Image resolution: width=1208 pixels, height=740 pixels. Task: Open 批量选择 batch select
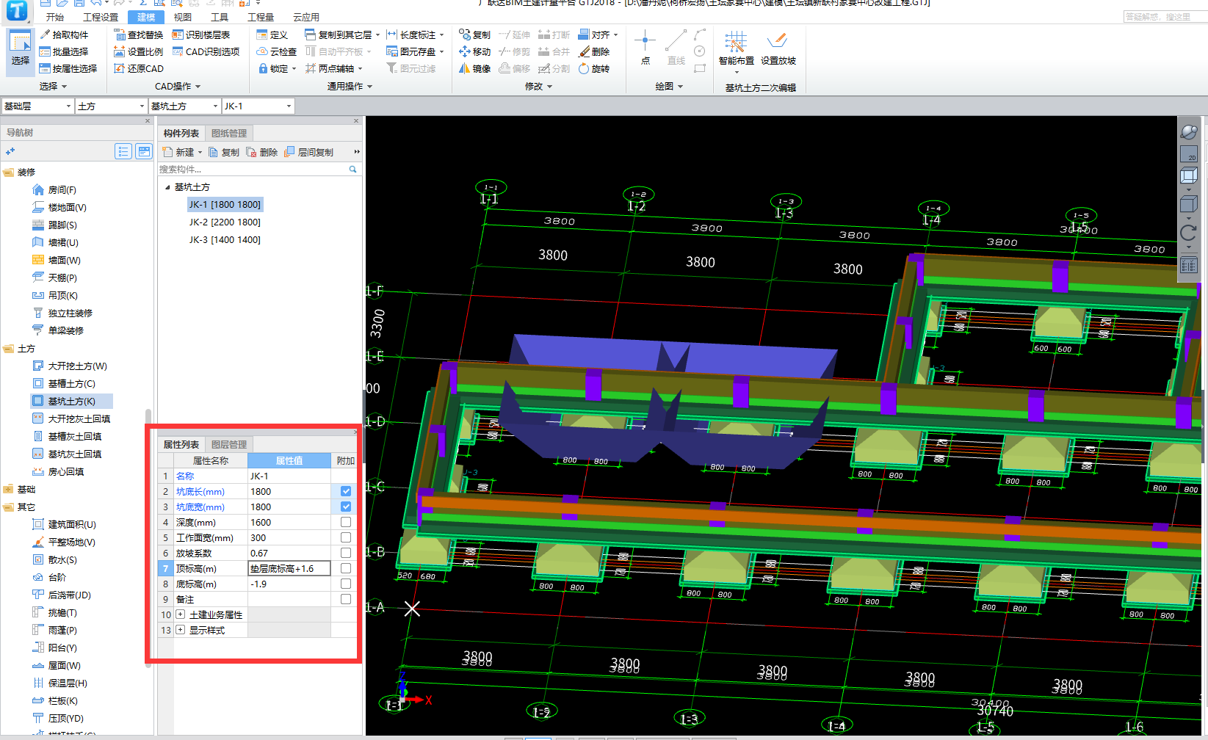[x=64, y=51]
